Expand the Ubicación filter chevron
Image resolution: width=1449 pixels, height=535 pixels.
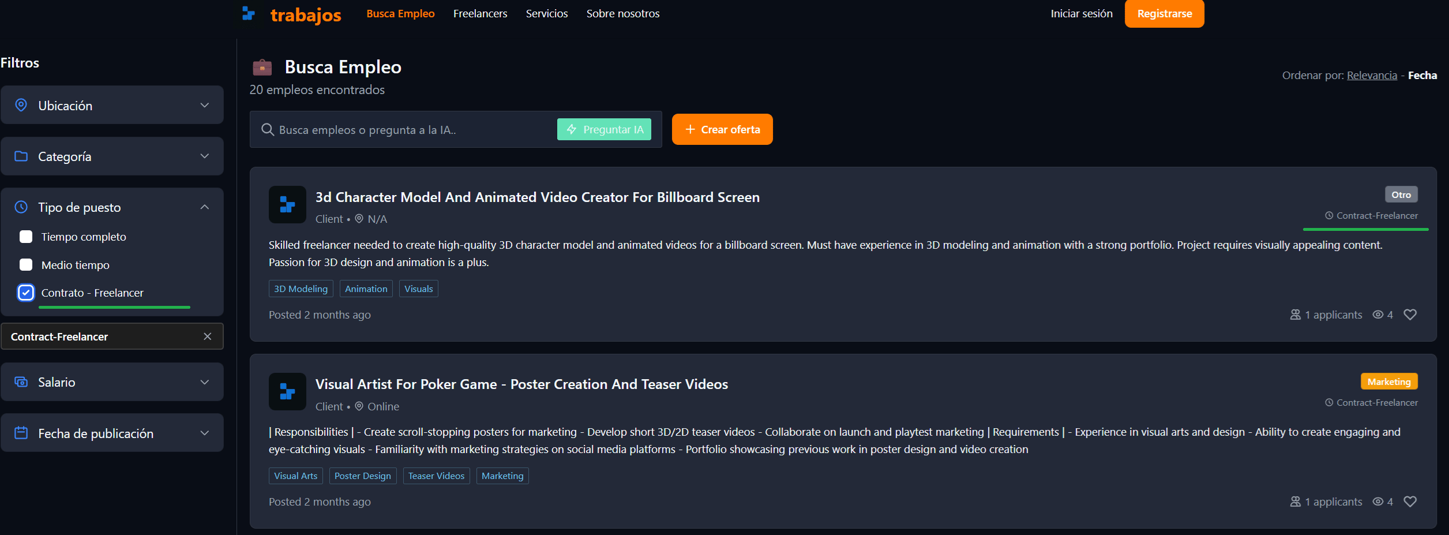(205, 105)
